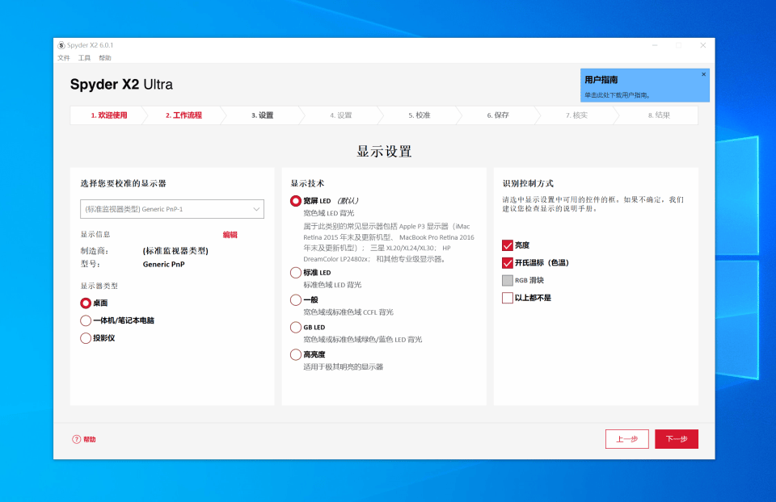
Task: Toggle the 亮度 checkbox
Action: 508,245
